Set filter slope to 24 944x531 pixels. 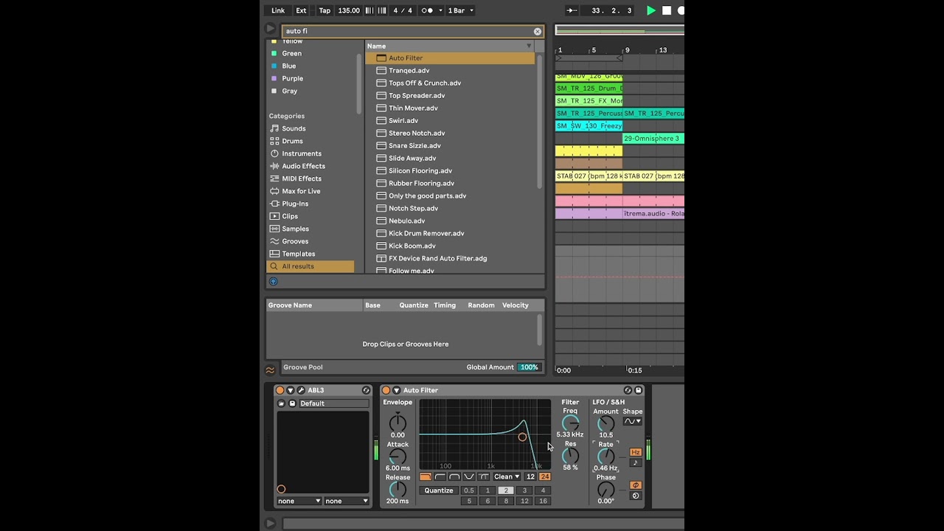tap(545, 476)
